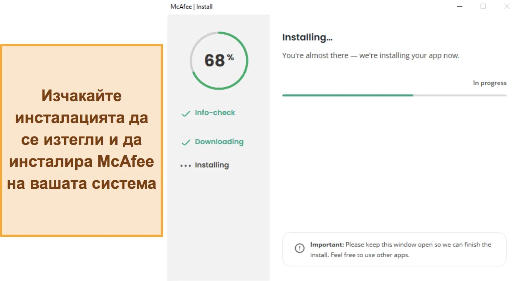Minimize the McAfee Install window
Image resolution: width=518 pixels, height=281 pixels.
click(x=460, y=7)
